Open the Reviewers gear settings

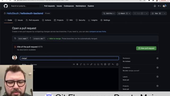tap(158, 58)
